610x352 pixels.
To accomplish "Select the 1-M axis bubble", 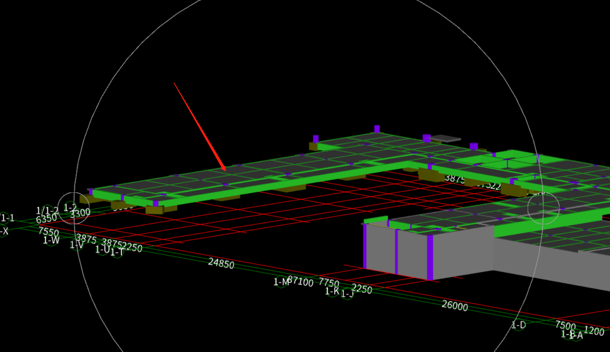I will click(281, 281).
